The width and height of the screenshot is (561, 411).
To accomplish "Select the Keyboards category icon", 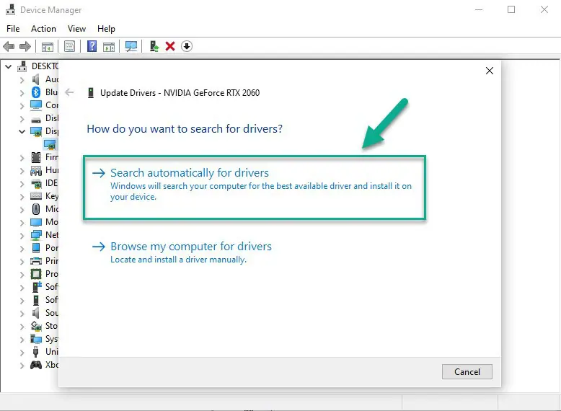I will [36, 196].
